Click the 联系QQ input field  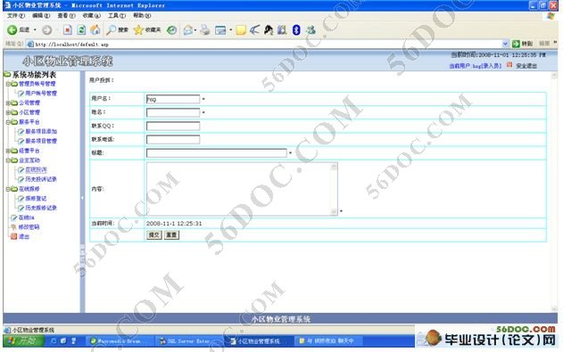click(173, 126)
